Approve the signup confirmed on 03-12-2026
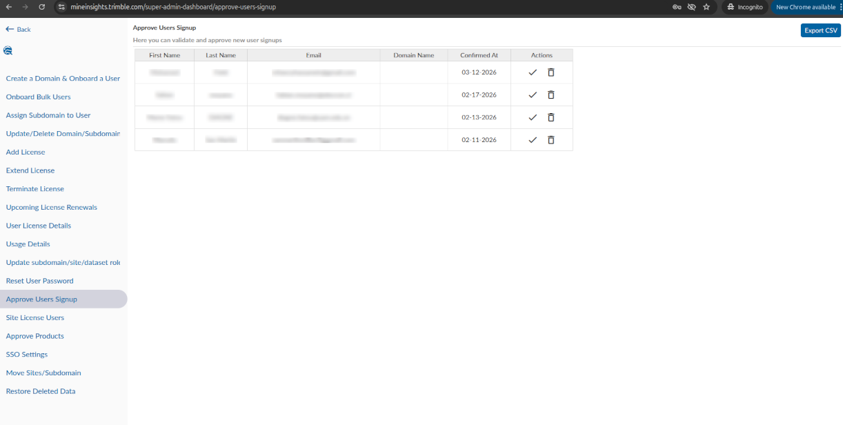The image size is (843, 425). 532,72
